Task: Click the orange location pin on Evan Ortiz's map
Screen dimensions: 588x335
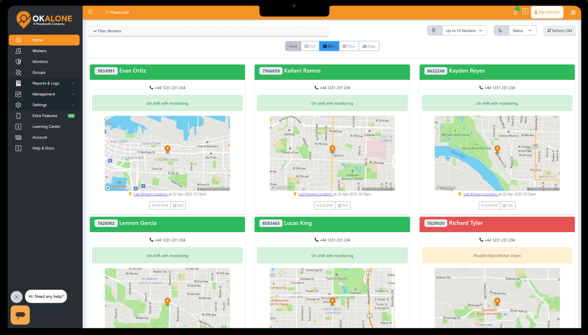Action: [x=167, y=149]
